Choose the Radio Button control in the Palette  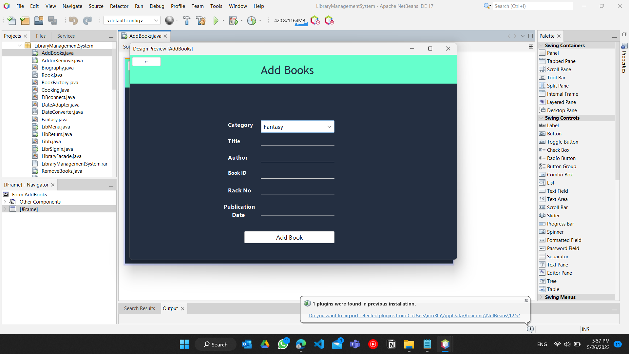(561, 158)
